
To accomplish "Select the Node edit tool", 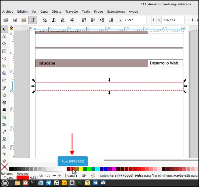I will point(4,37).
